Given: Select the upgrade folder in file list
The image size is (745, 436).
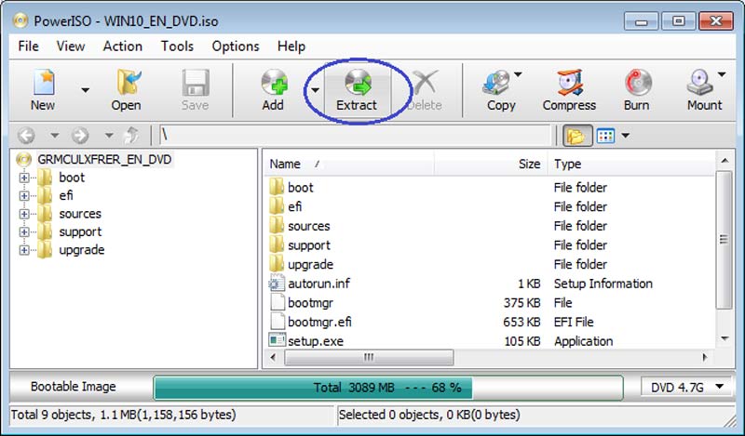Looking at the screenshot, I should pyautogui.click(x=310, y=264).
